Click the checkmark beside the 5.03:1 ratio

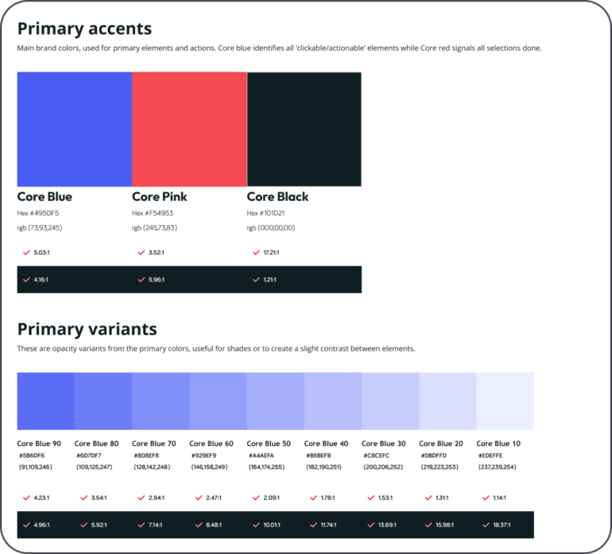[26, 253]
